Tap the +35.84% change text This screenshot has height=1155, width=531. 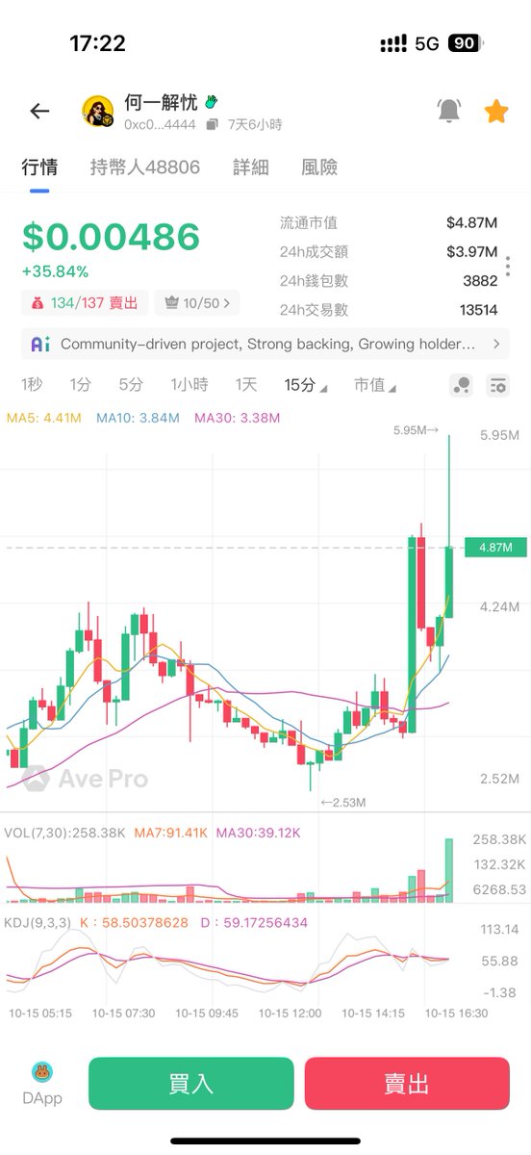point(55,271)
